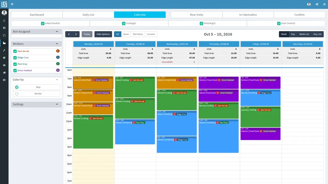Image resolution: width=328 pixels, height=184 pixels.
Task: Toggle the Polishing(5) checkbox
Action: pyautogui.click(x=201, y=23)
